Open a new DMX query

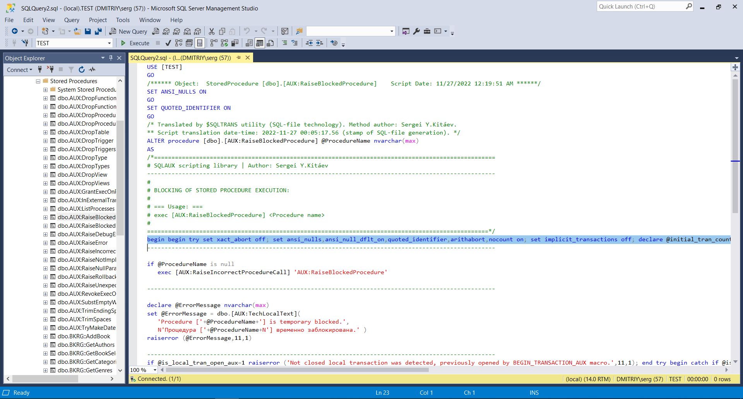click(x=176, y=31)
